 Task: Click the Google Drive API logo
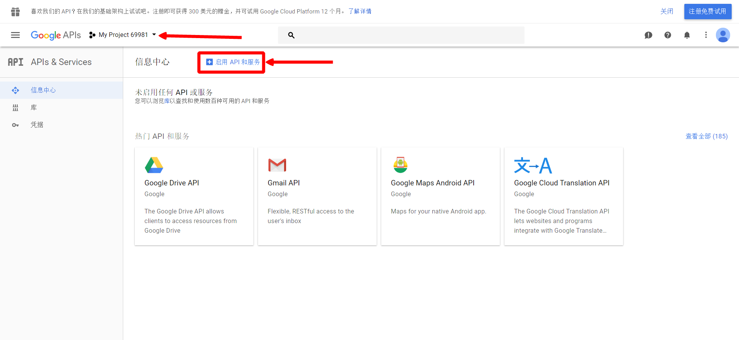click(154, 165)
